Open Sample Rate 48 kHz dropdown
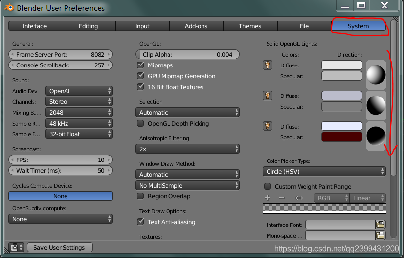 [79, 123]
